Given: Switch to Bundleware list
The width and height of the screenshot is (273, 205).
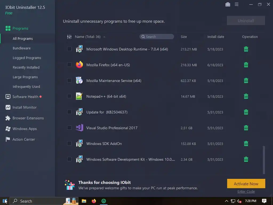Looking at the screenshot, I should (22, 48).
